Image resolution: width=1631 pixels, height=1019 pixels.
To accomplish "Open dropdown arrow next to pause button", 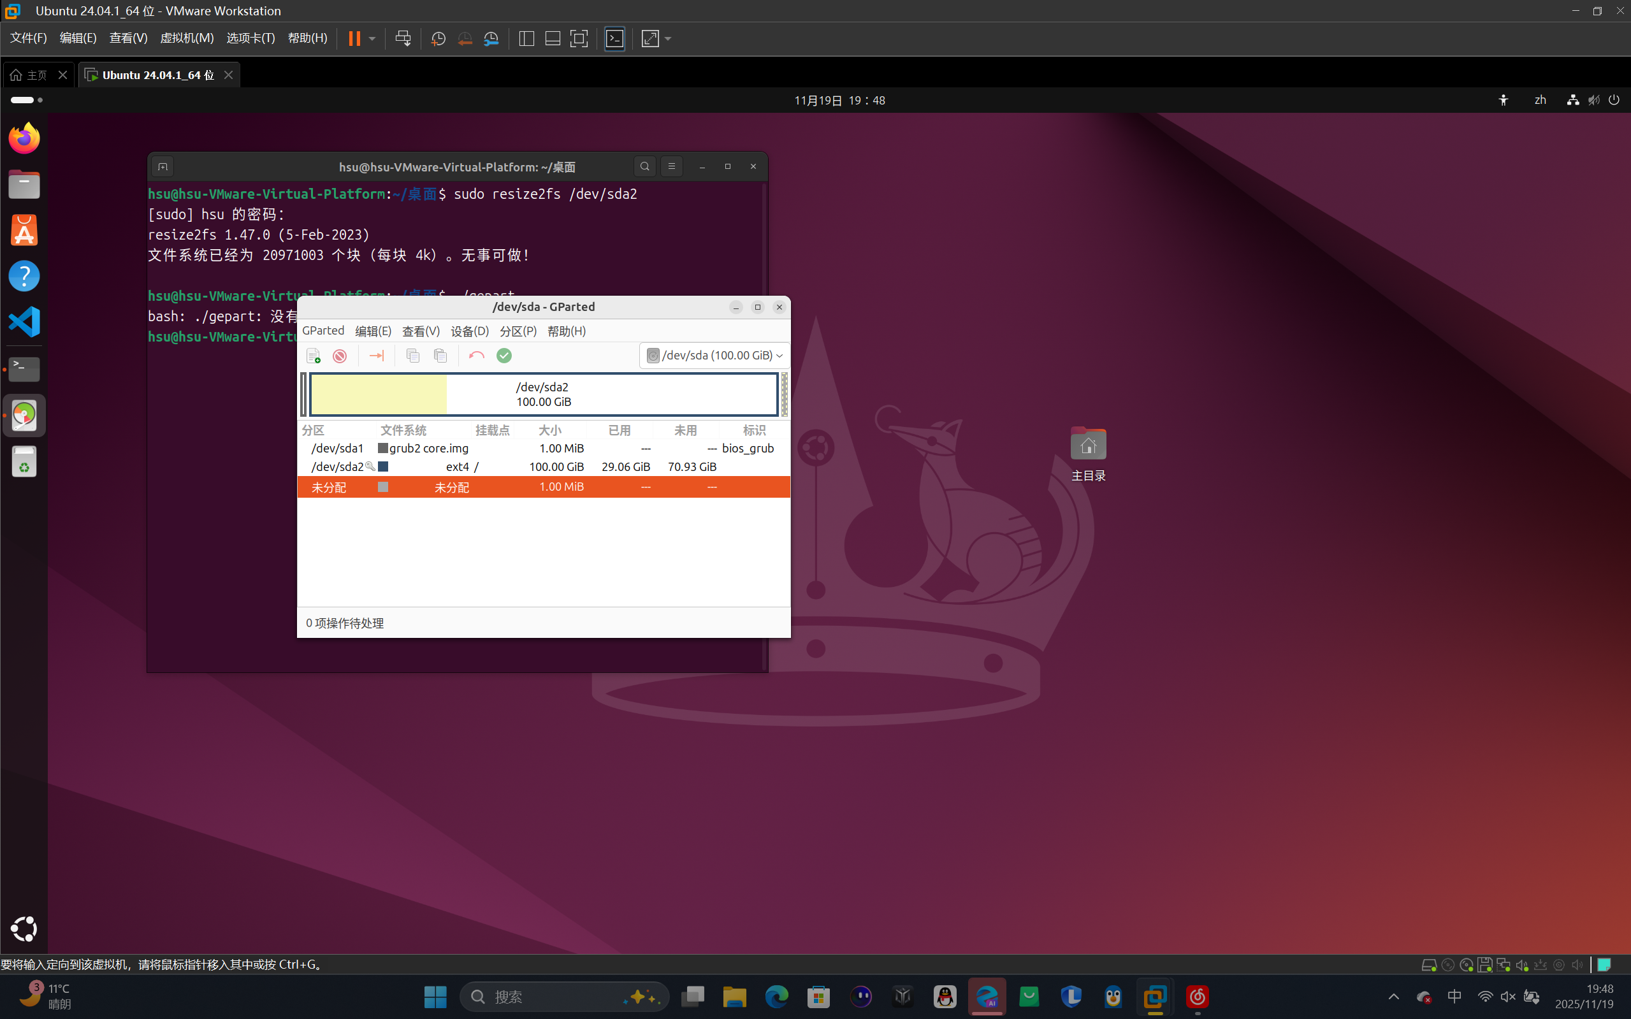I will click(x=372, y=38).
